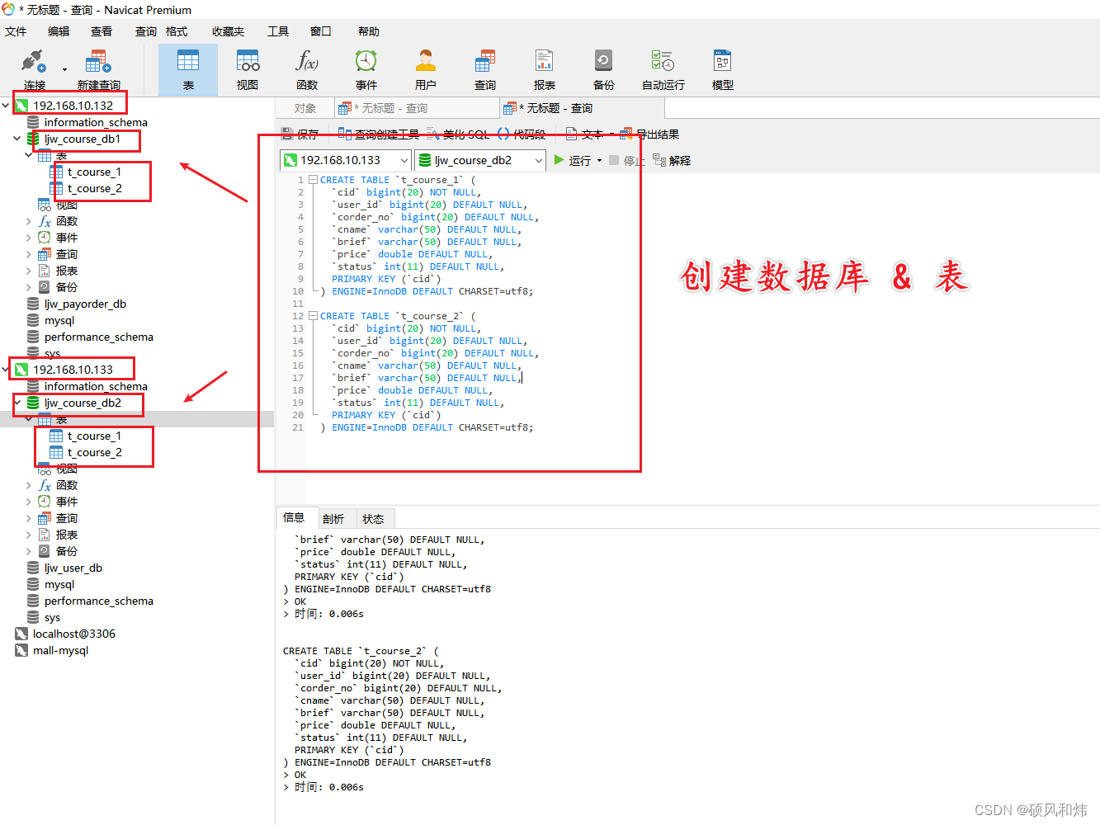Switch to the Status (状态) tab

(373, 519)
